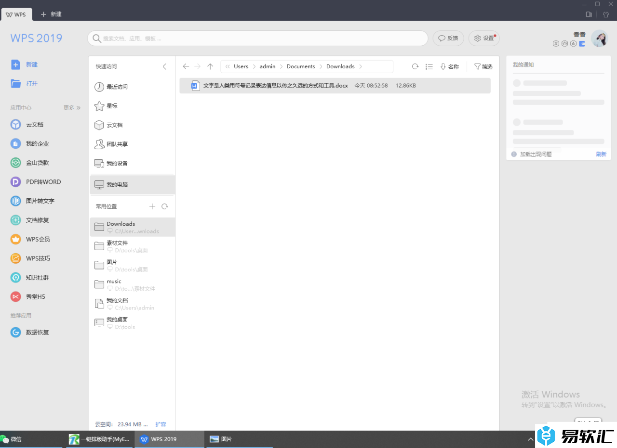
Task: Click the crown badge under username
Action: [x=564, y=43]
